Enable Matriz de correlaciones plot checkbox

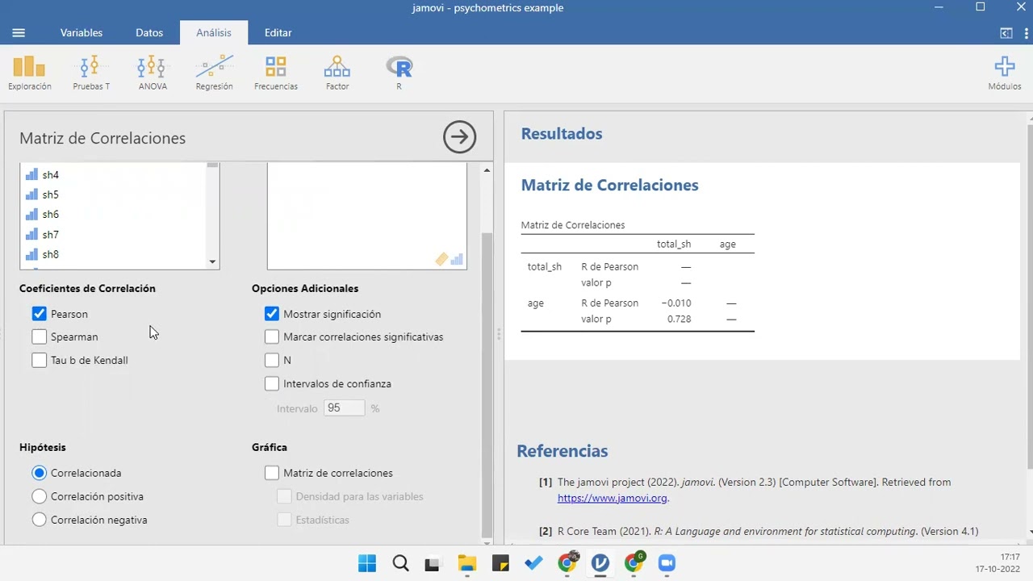[272, 473]
